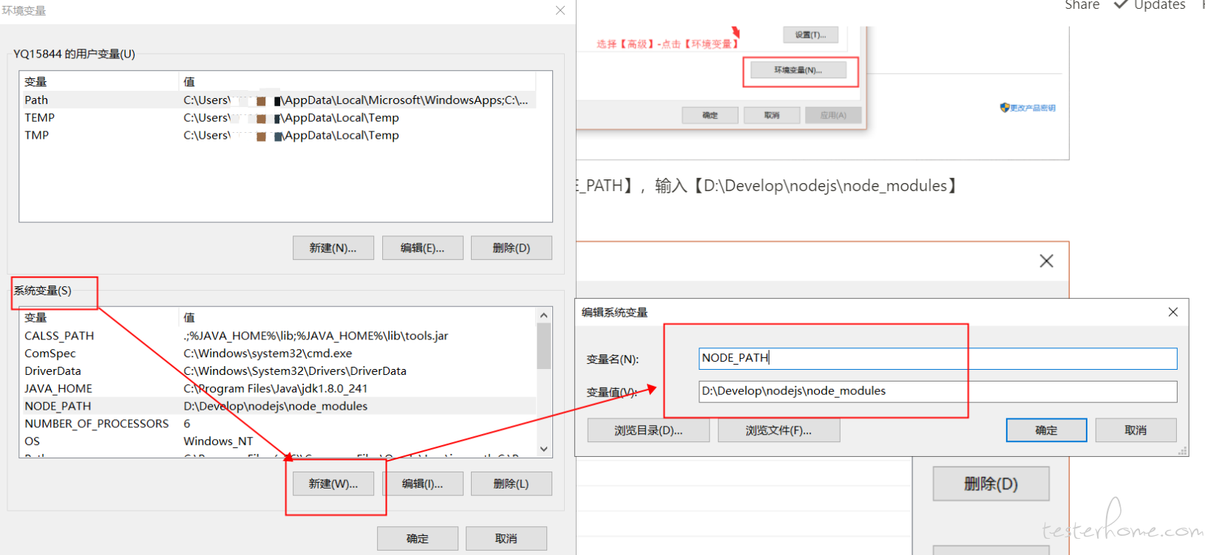Screen dimensions: 1205x555
Task: Cancel environment variables dialog with 取消
Action: pos(506,539)
